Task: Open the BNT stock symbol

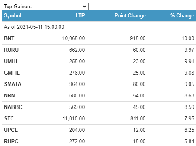Action: pyautogui.click(x=9, y=39)
